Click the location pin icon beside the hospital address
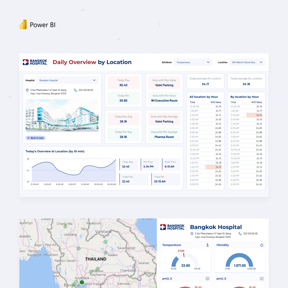Viewport: 288px width, 288px height. 28,90
